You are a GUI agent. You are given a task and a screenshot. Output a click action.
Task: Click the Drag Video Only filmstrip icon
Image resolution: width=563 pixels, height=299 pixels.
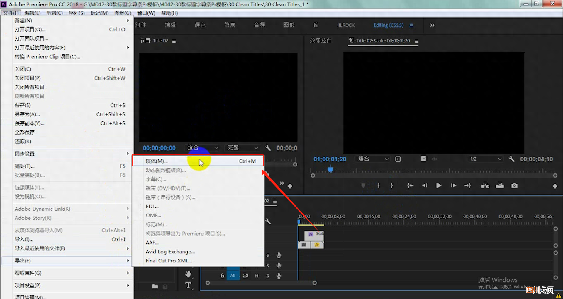pyautogui.click(x=424, y=159)
